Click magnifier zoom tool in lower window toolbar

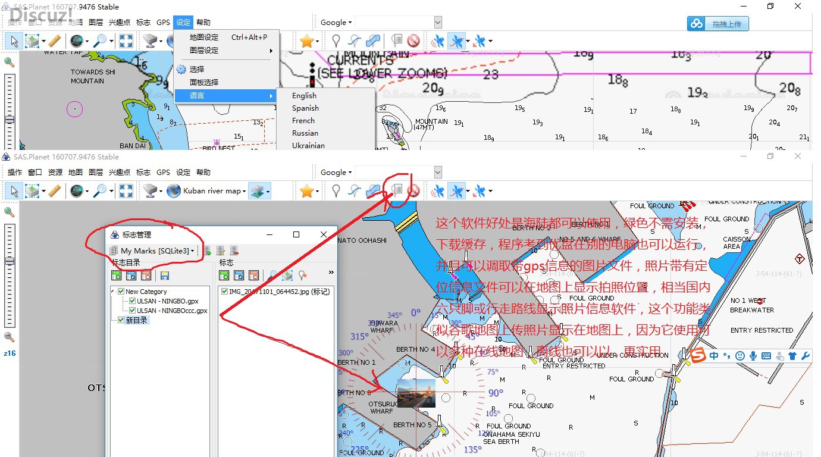101,191
